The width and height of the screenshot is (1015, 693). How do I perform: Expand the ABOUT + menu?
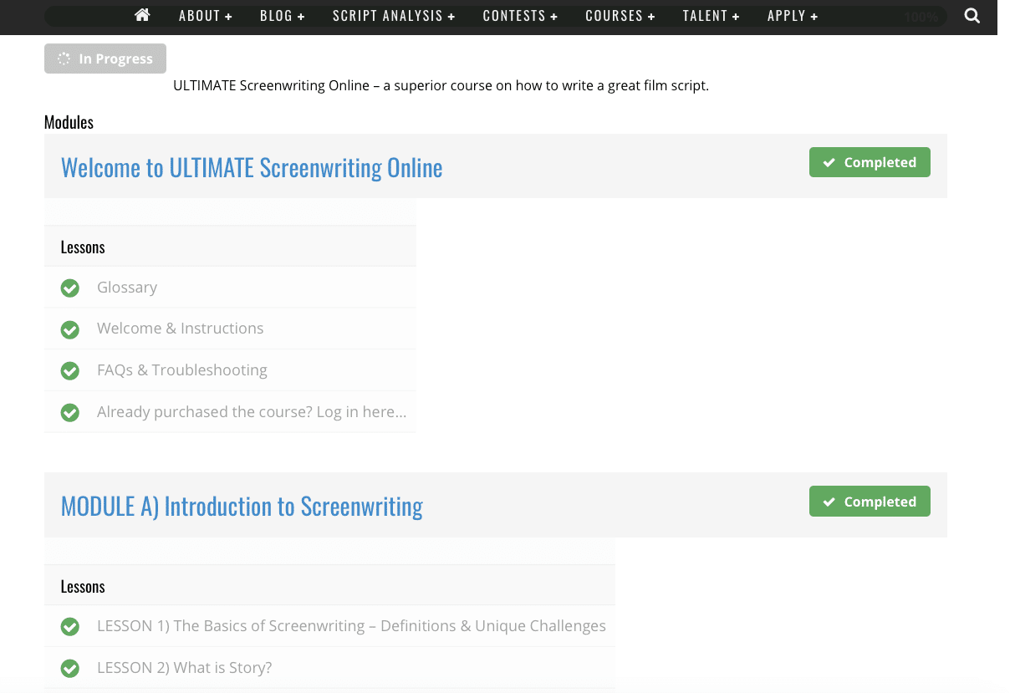click(x=206, y=16)
